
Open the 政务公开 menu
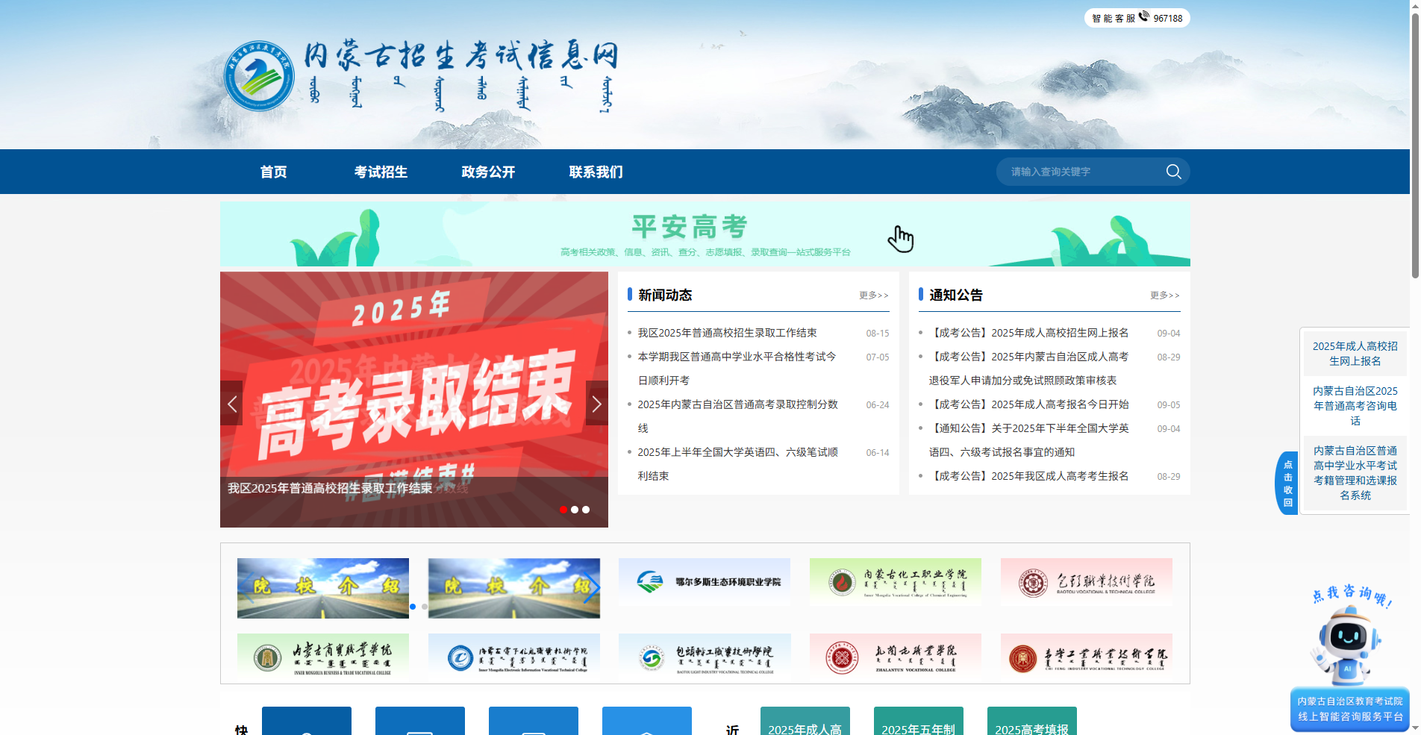tap(488, 172)
